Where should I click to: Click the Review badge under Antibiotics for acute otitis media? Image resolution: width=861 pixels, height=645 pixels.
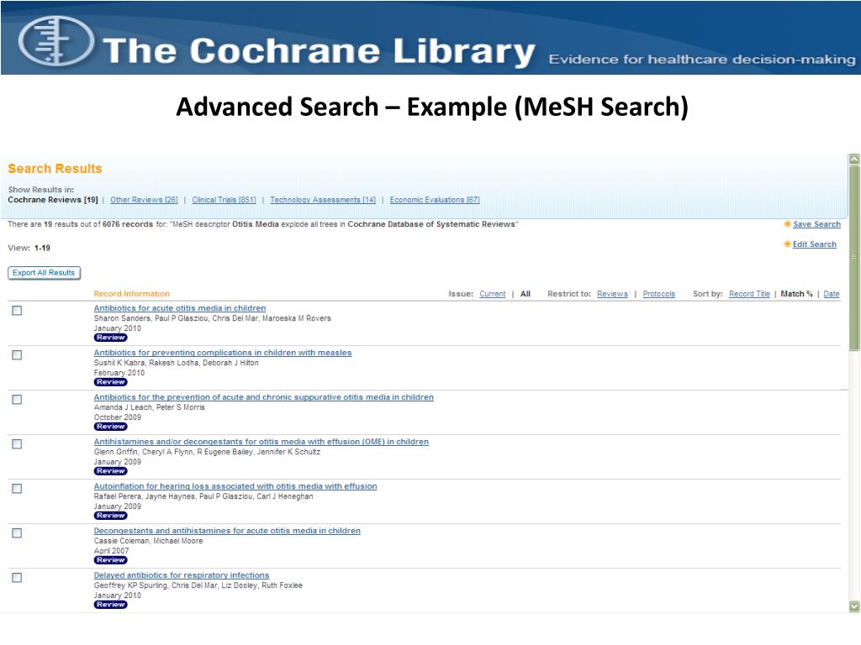point(110,338)
